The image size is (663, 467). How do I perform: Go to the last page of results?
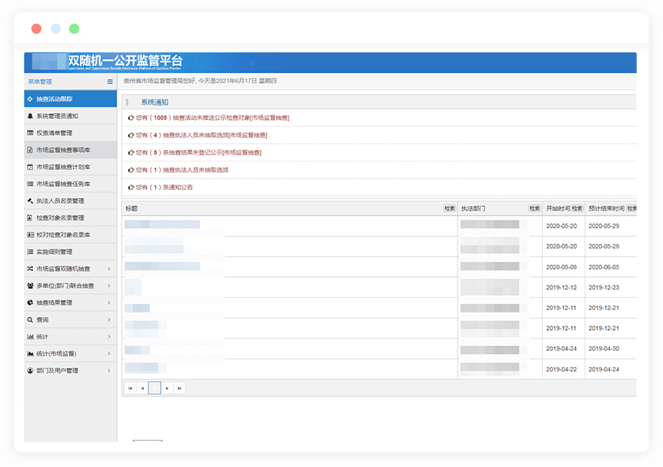[179, 389]
